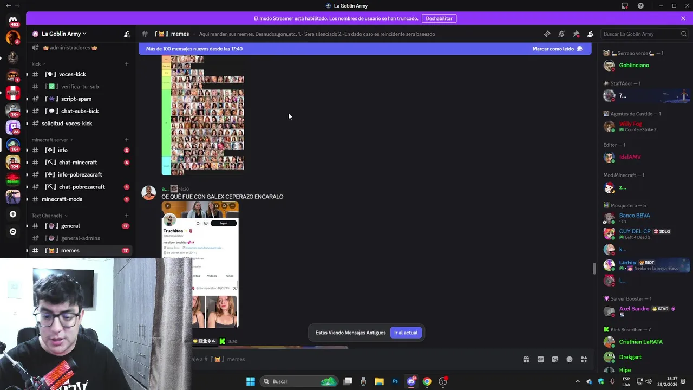Open Drekgart member profile

point(644,357)
